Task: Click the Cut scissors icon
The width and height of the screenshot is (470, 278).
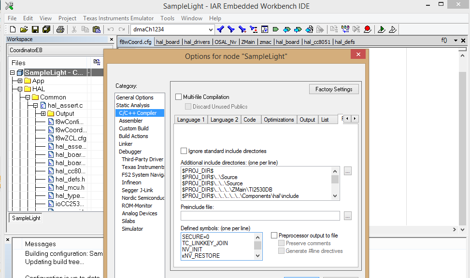Action: [74, 29]
